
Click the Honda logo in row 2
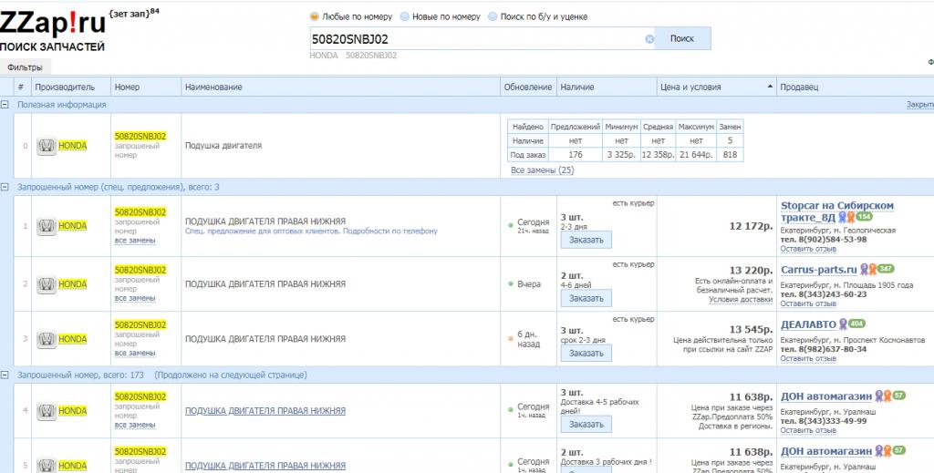[47, 284]
